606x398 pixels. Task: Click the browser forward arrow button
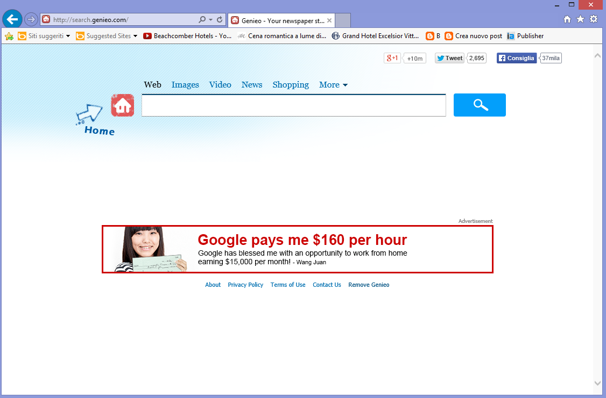[x=31, y=19]
